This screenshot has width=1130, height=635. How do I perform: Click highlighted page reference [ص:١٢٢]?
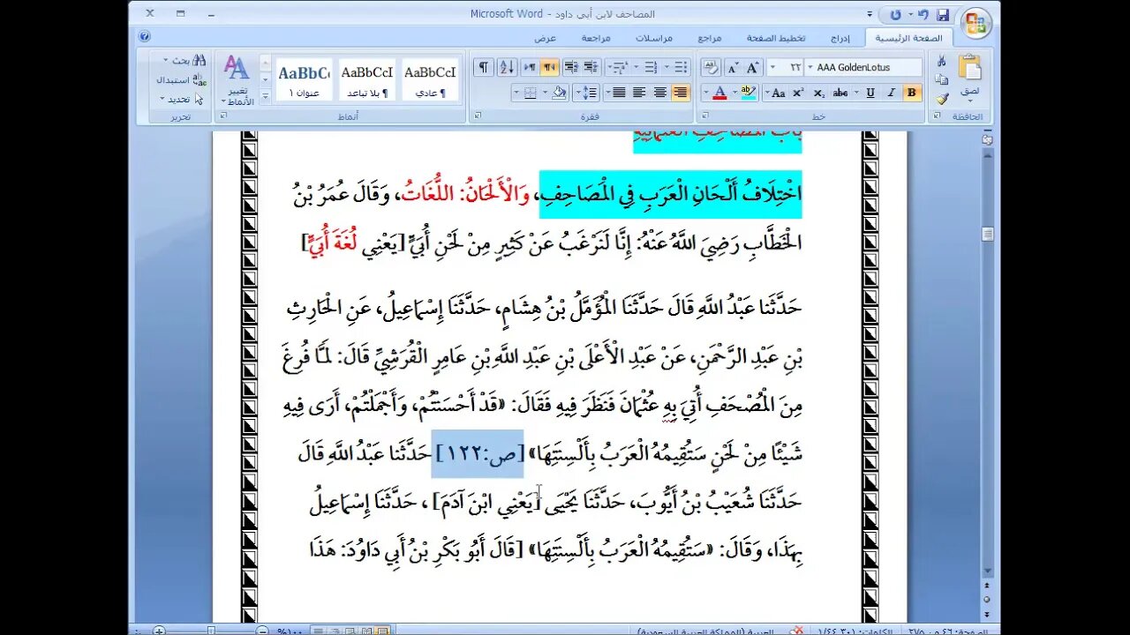coord(478,453)
